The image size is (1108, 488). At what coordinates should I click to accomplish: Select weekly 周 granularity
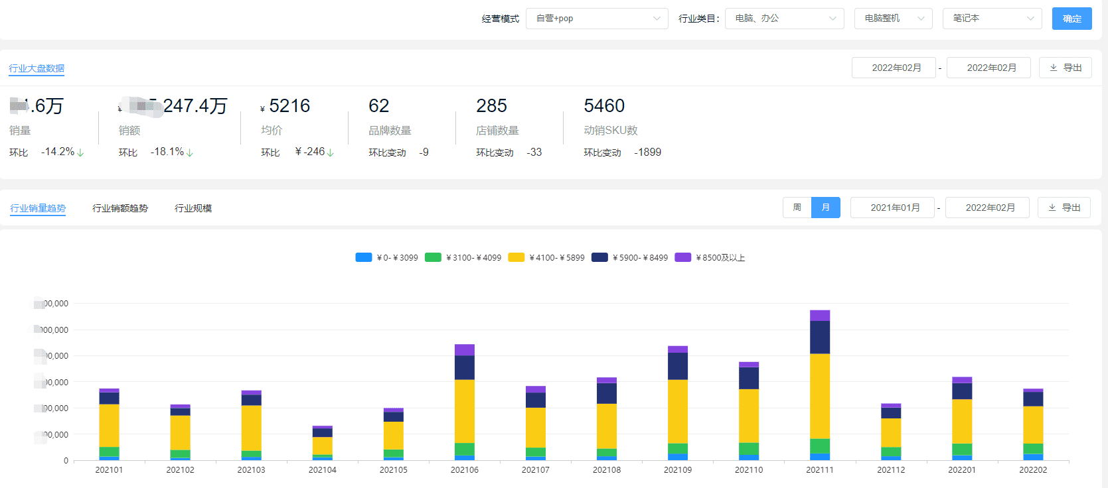(x=797, y=208)
